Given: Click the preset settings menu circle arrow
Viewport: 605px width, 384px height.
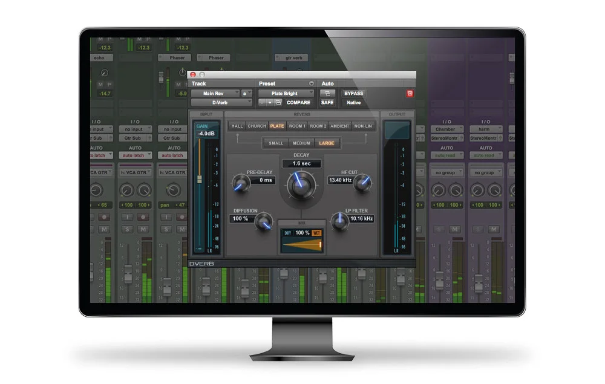Looking at the screenshot, I should click(311, 83).
